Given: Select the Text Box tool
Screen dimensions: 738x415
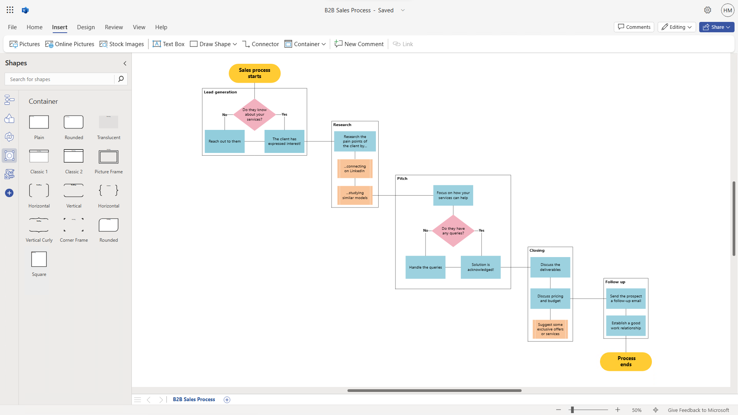Looking at the screenshot, I should (x=169, y=43).
